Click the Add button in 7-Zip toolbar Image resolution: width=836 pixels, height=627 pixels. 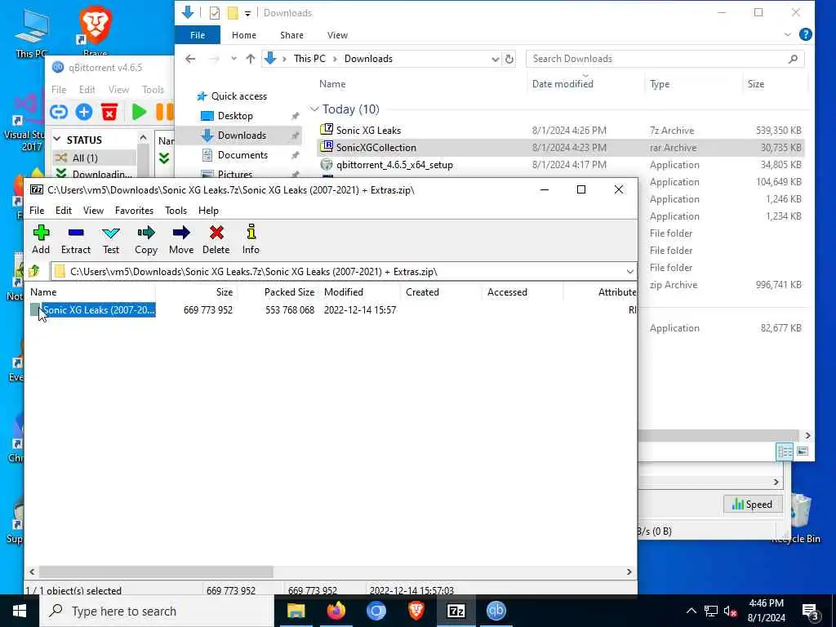click(x=41, y=239)
